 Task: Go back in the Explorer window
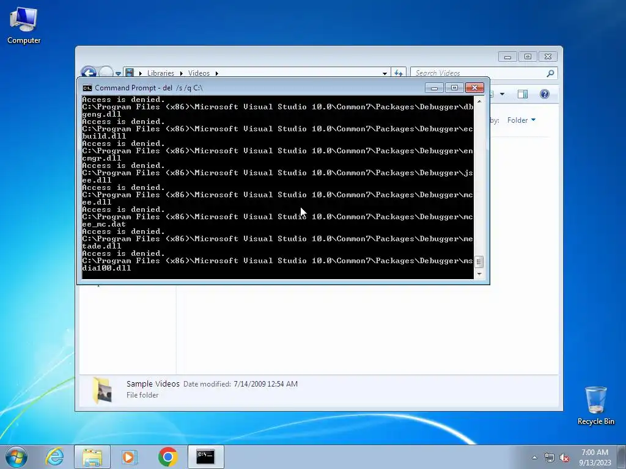[x=89, y=73]
